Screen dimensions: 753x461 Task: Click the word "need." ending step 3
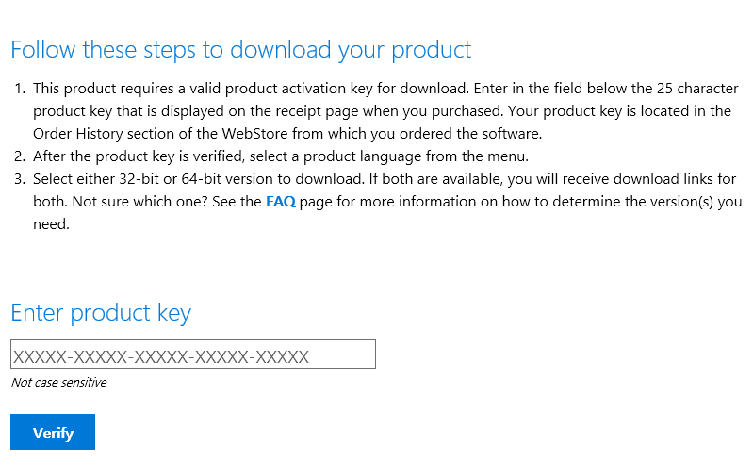tap(51, 223)
